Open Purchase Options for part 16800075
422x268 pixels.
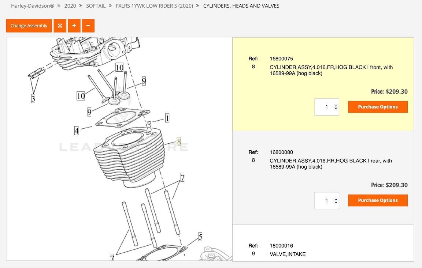point(378,107)
